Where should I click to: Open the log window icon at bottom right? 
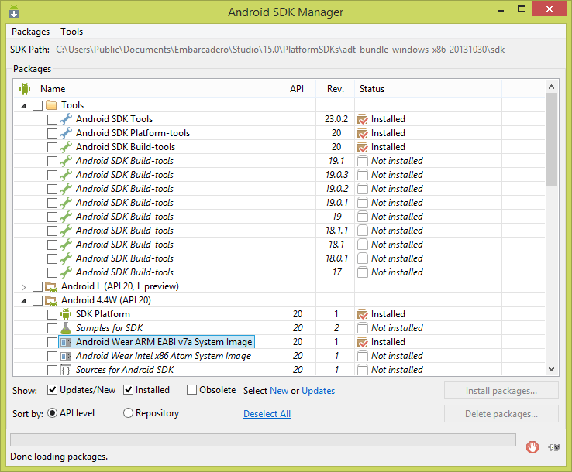(x=553, y=447)
